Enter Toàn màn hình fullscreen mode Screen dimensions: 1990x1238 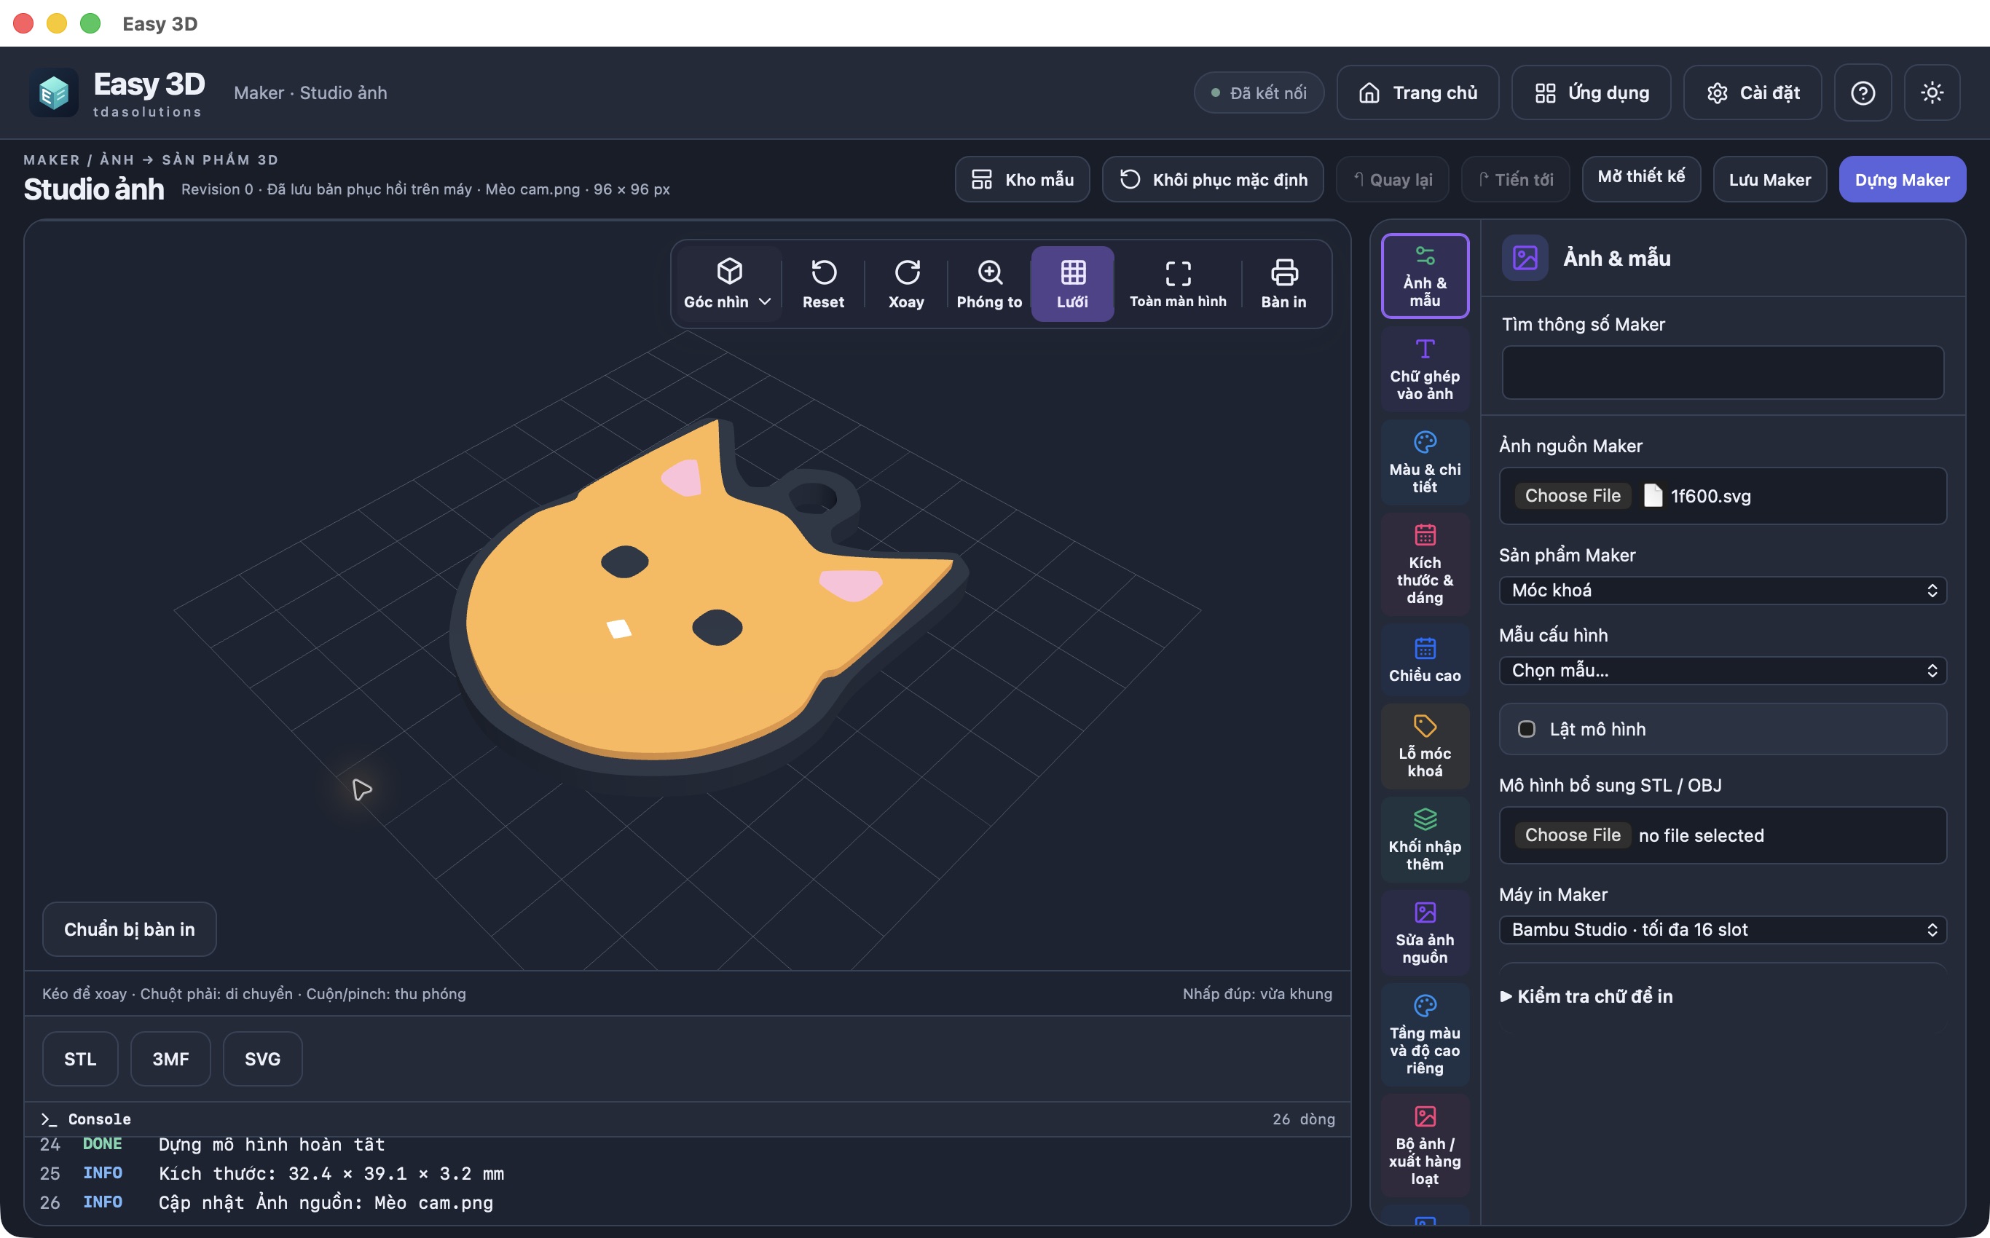coord(1178,284)
